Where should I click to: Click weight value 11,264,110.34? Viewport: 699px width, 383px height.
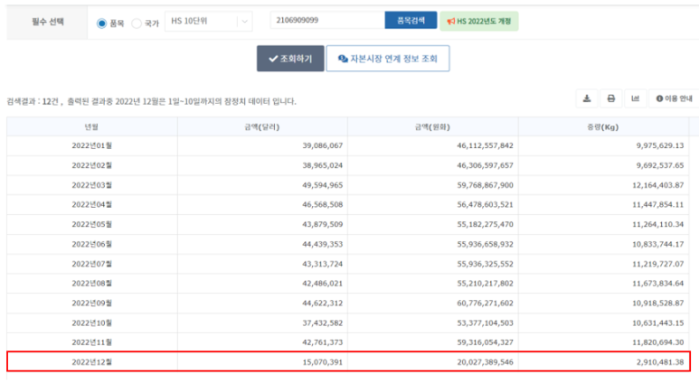(x=658, y=224)
